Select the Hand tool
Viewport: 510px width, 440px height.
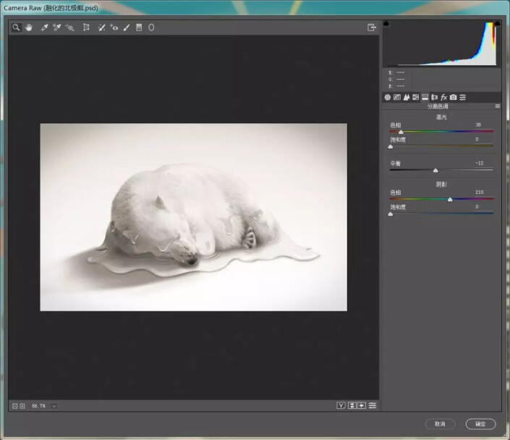pos(29,27)
